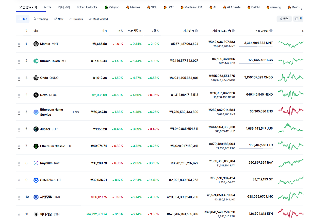Expand category tabs with right chevron
This screenshot has height=219, width=325.
[x=301, y=9]
